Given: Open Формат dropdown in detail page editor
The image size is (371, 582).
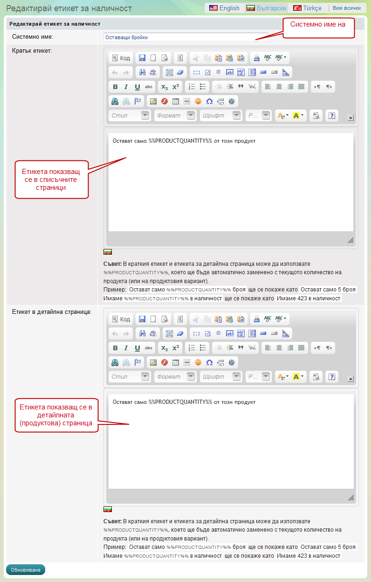Looking at the screenshot, I should tap(175, 377).
